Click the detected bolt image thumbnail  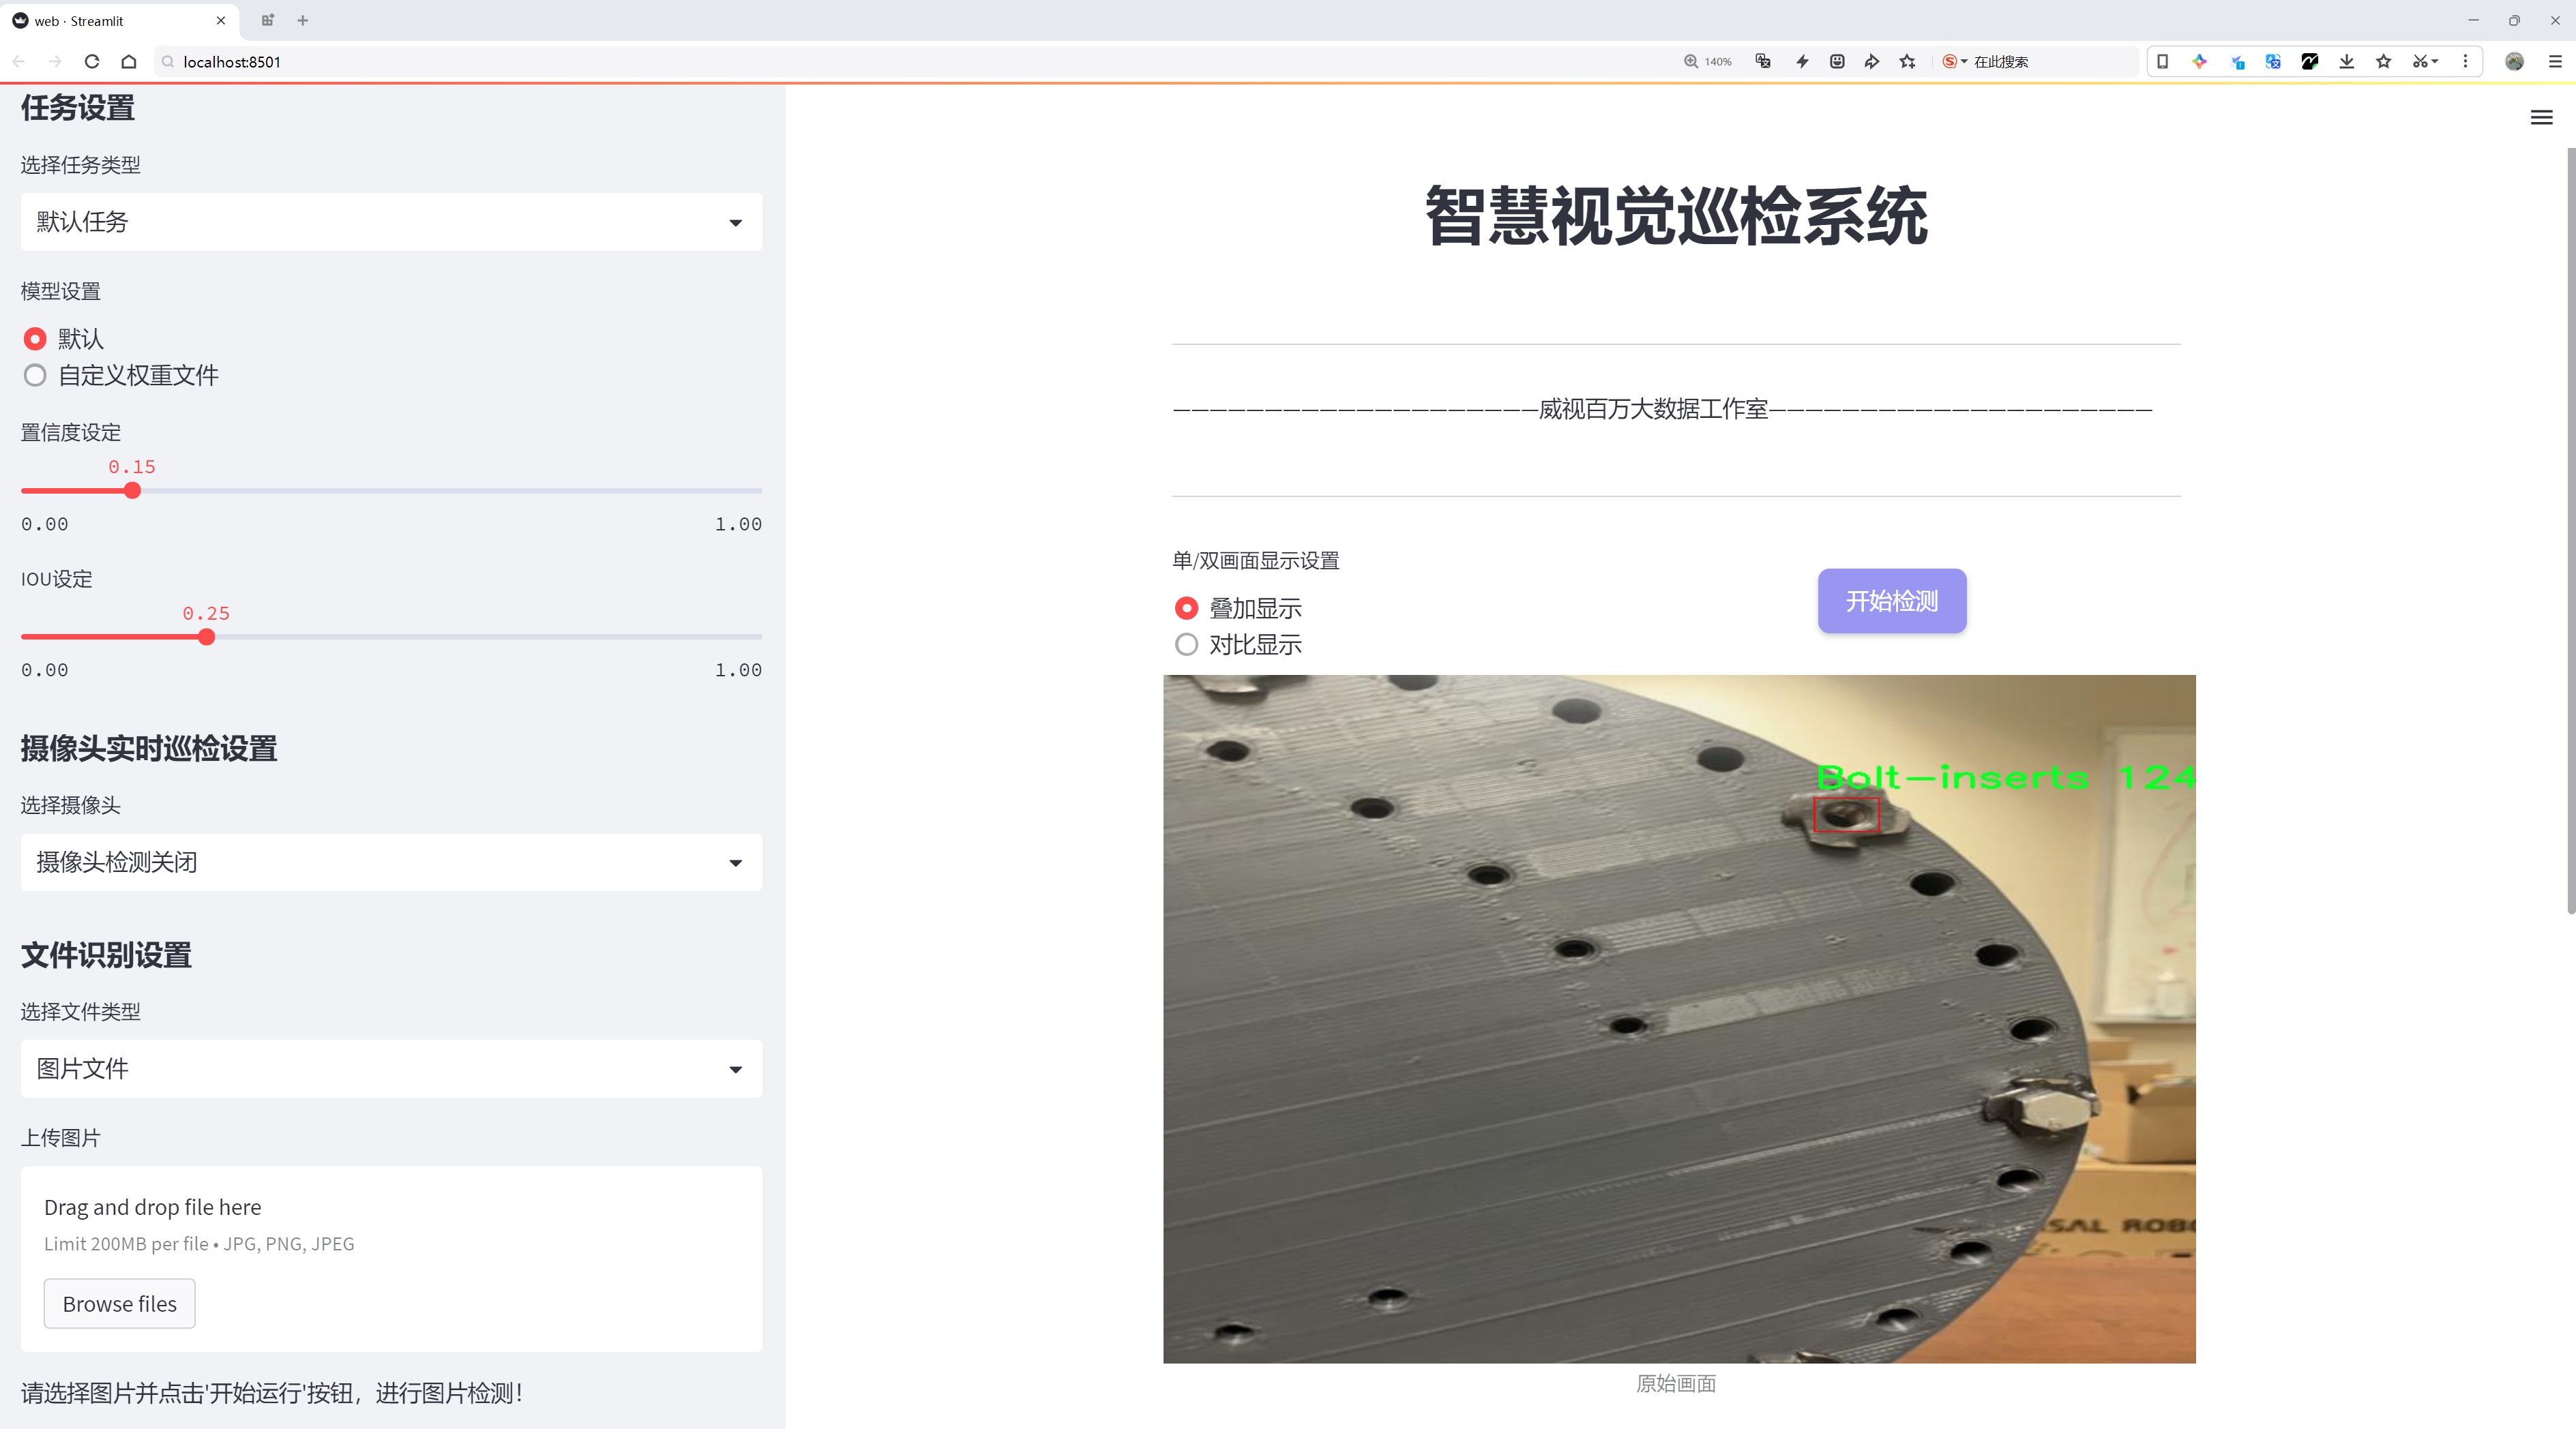(1679, 1019)
